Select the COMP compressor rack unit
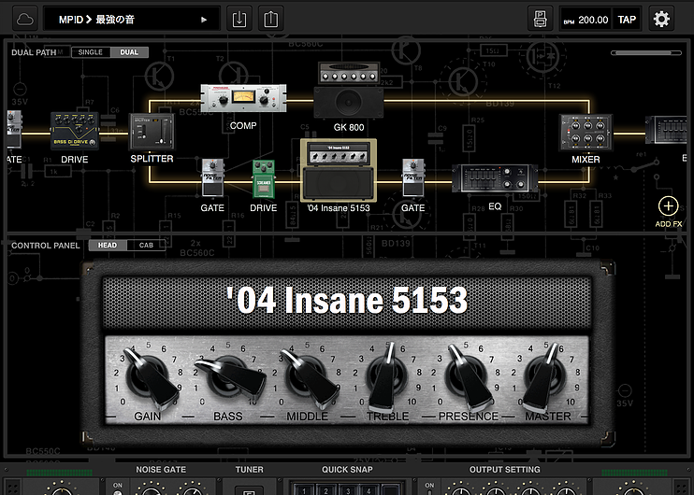Viewport: 694px width, 495px height. coord(243,98)
